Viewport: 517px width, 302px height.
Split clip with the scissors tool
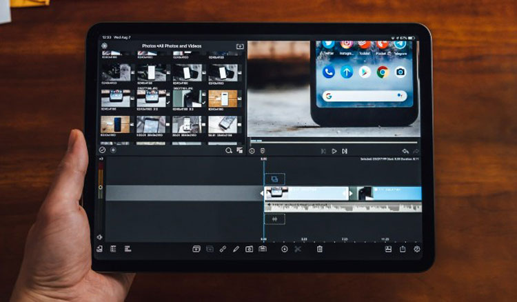coord(298,249)
